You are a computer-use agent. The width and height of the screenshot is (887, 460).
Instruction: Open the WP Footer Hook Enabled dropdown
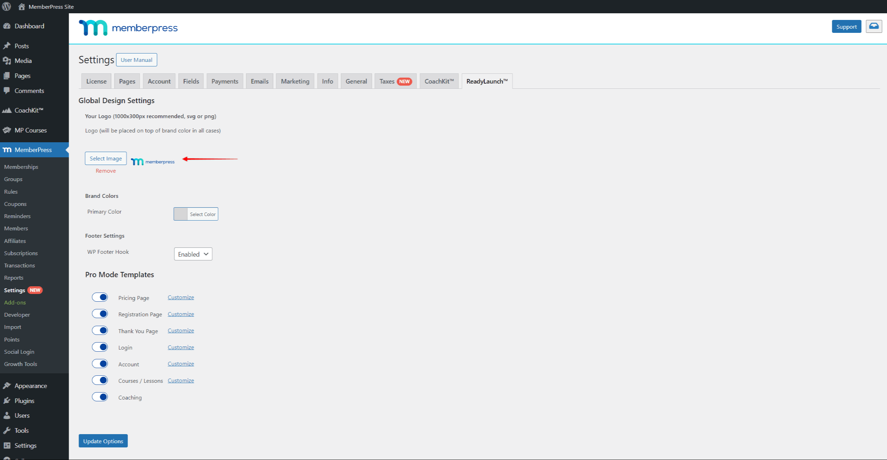(193, 254)
